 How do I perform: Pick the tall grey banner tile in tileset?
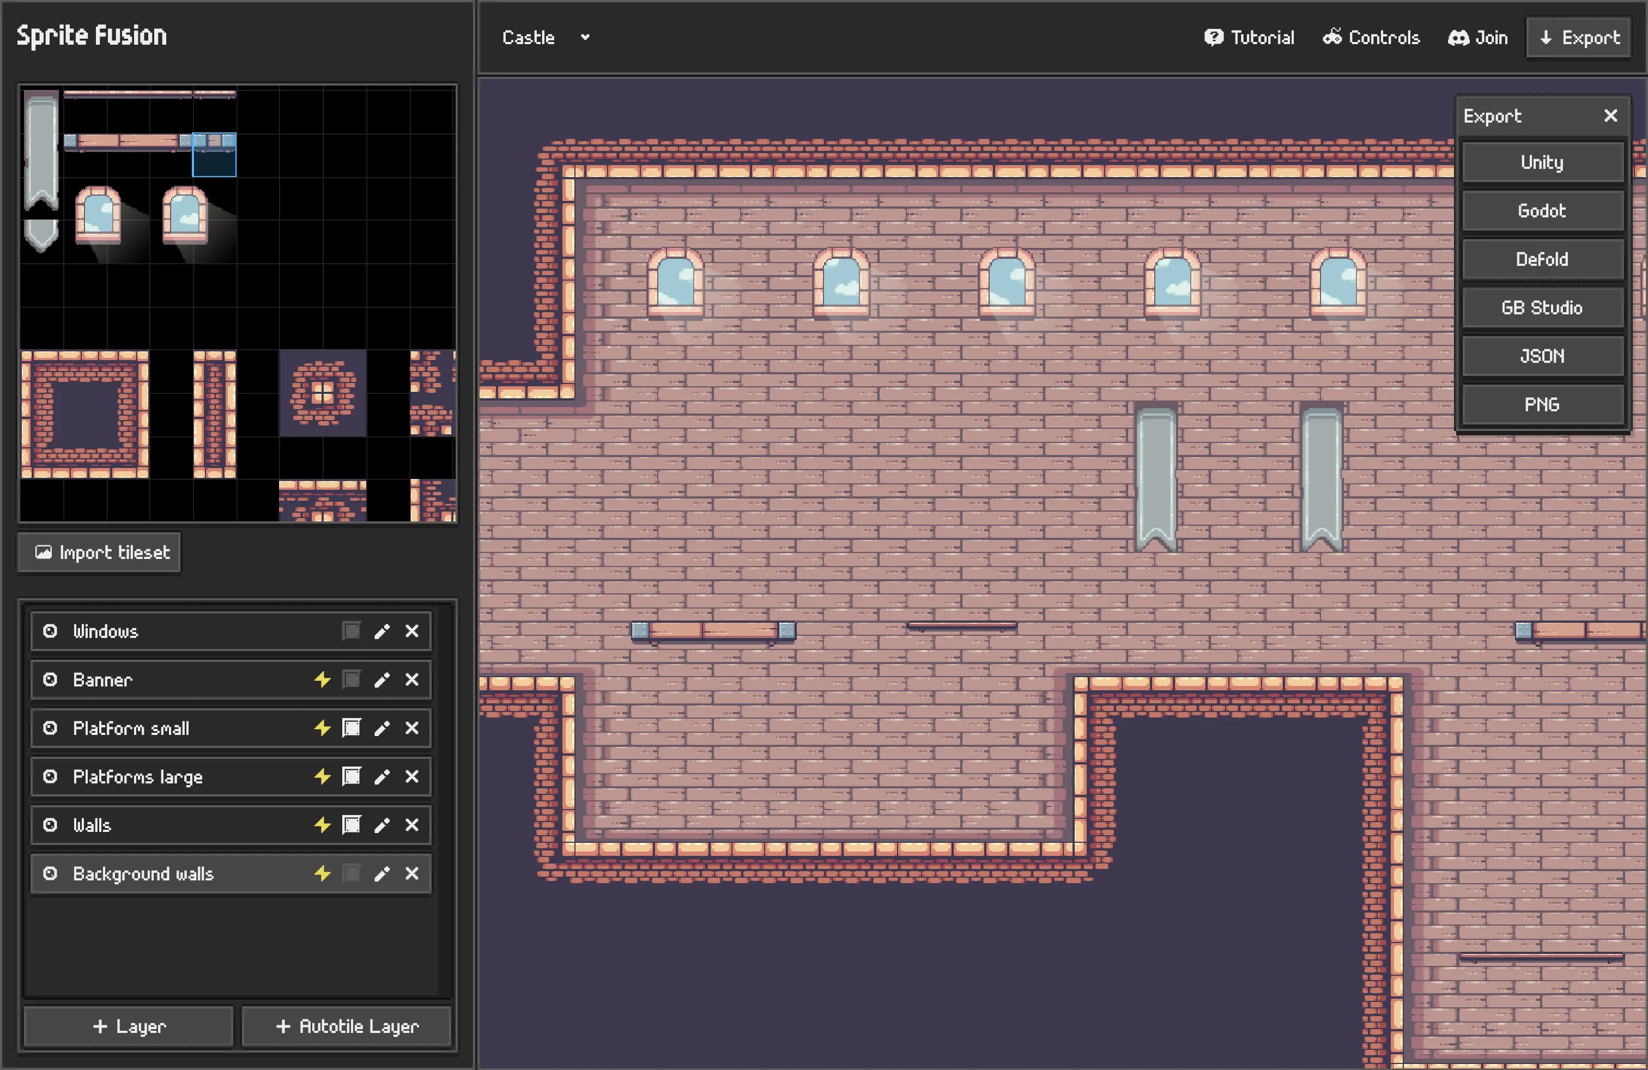pyautogui.click(x=41, y=151)
